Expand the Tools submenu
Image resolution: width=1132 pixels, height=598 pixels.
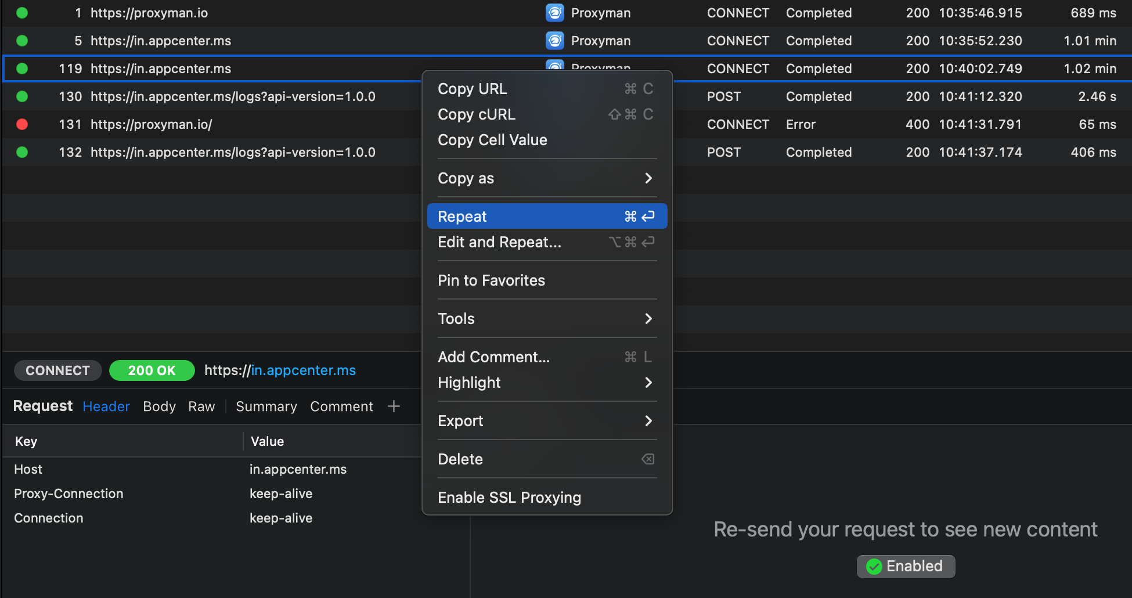[x=547, y=319]
